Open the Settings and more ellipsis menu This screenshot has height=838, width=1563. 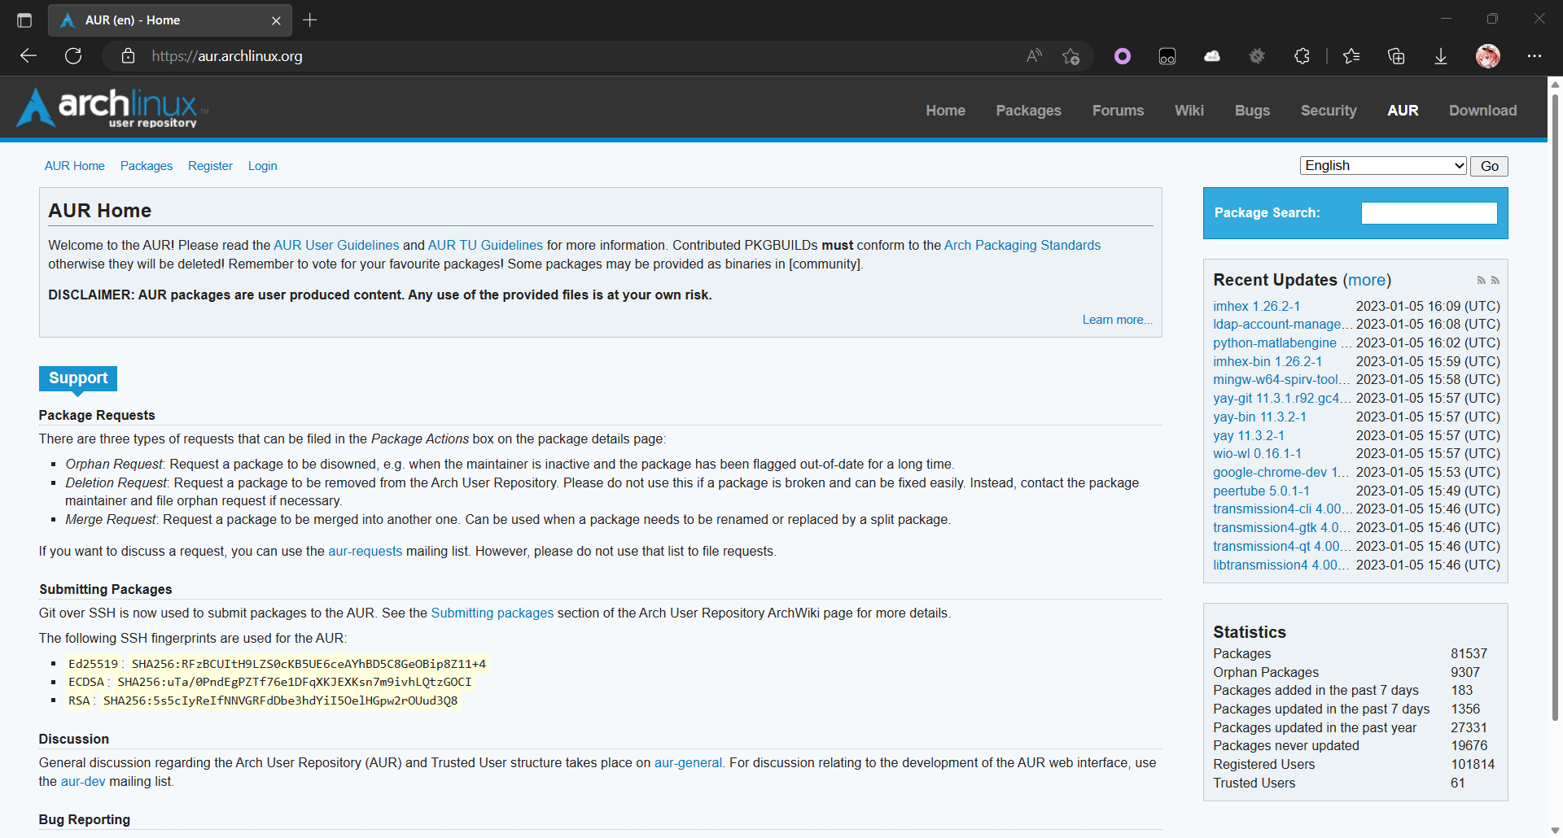(x=1535, y=55)
